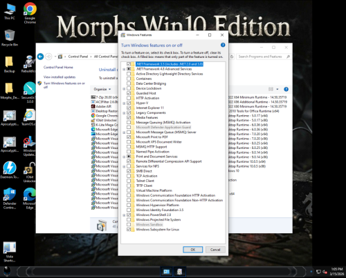The image size is (346, 278).
Task: Select K-Lite Mega Codec in programs list
Action: (104, 125)
